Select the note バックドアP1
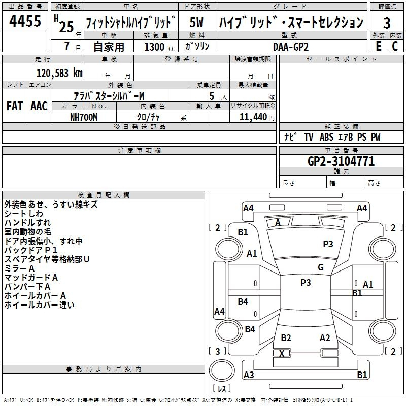The image size is (406, 406). (x=31, y=250)
